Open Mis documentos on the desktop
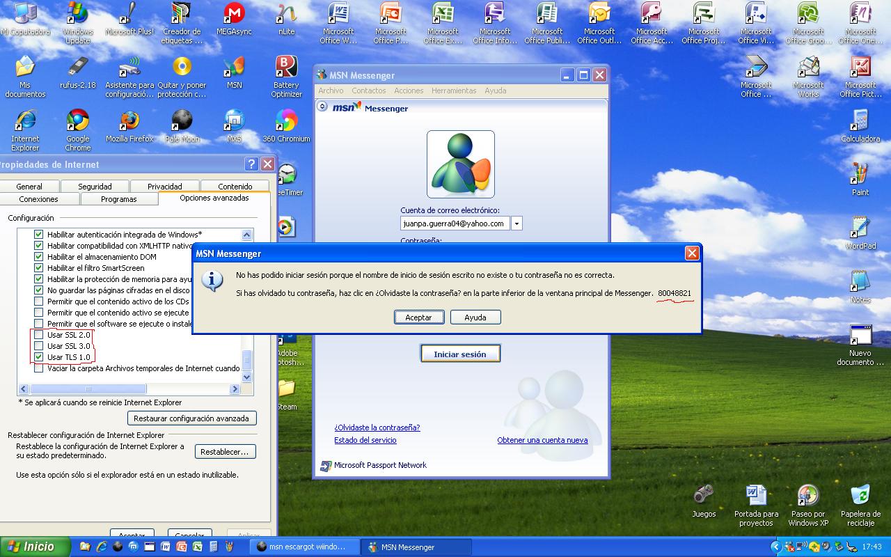The image size is (891, 557). (x=25, y=77)
